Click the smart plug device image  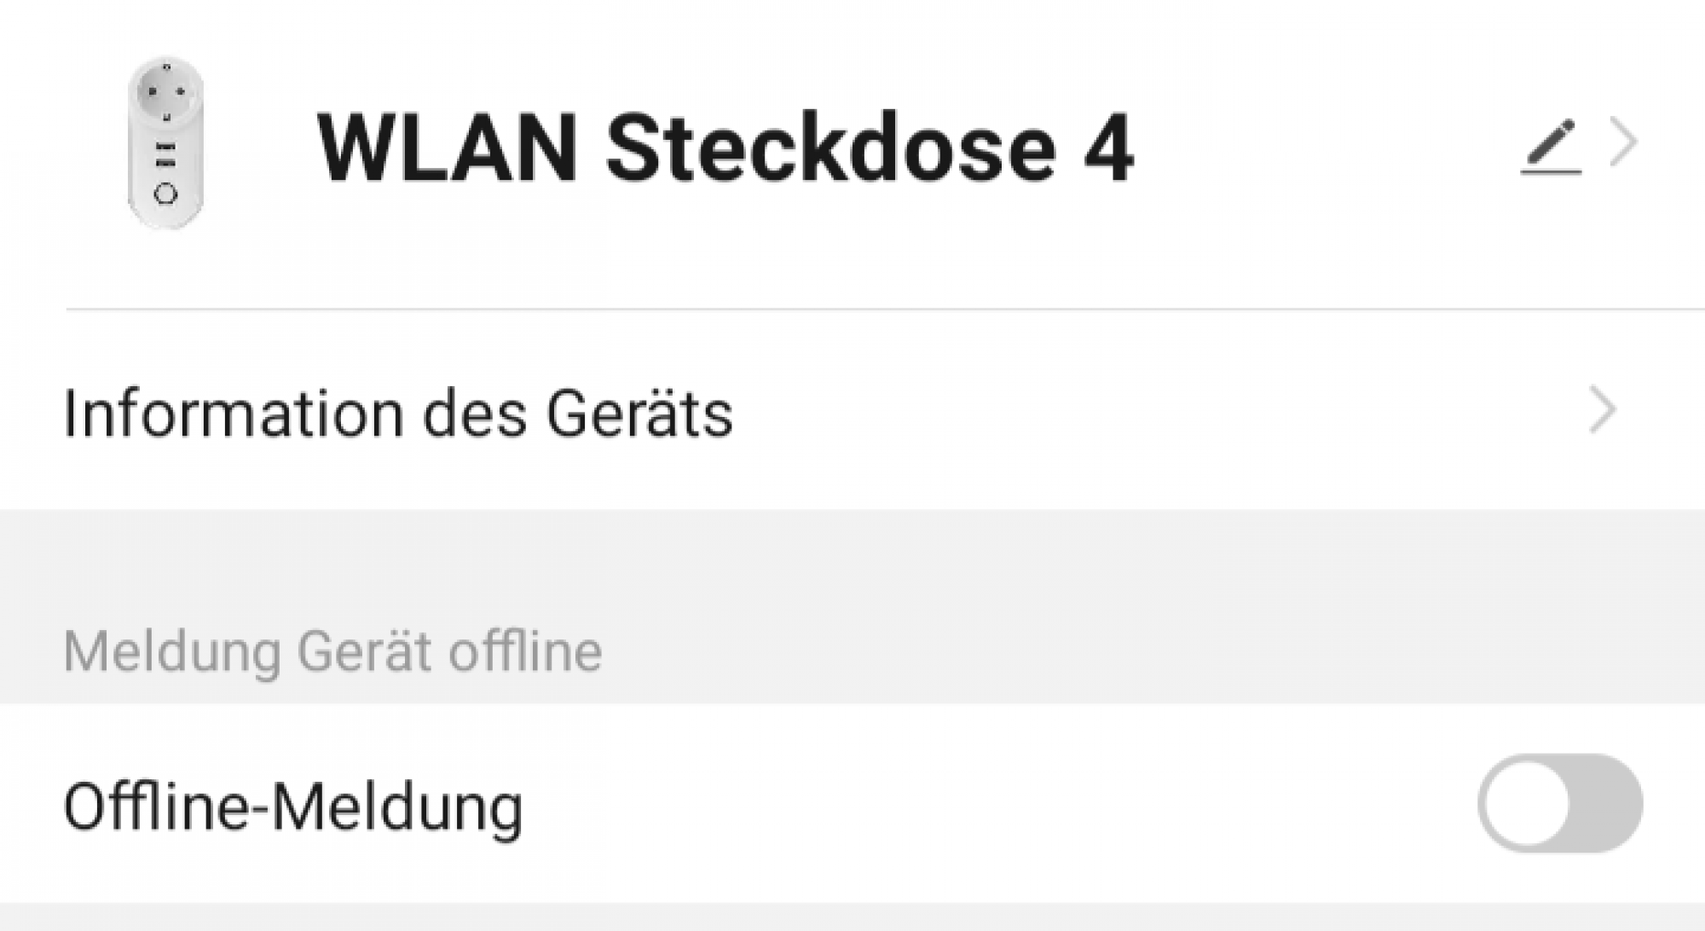click(165, 143)
